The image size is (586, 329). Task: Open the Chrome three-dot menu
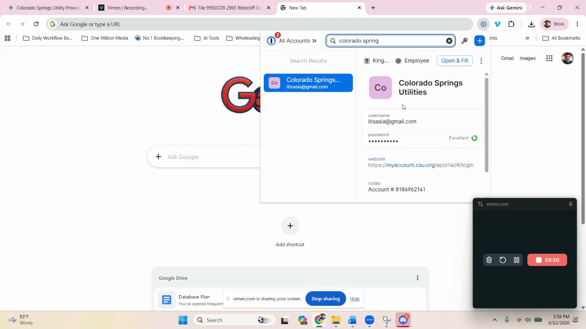577,24
